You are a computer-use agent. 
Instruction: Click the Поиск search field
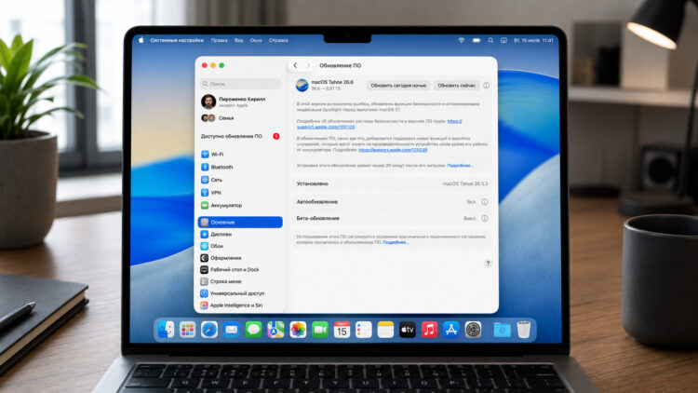(x=240, y=84)
